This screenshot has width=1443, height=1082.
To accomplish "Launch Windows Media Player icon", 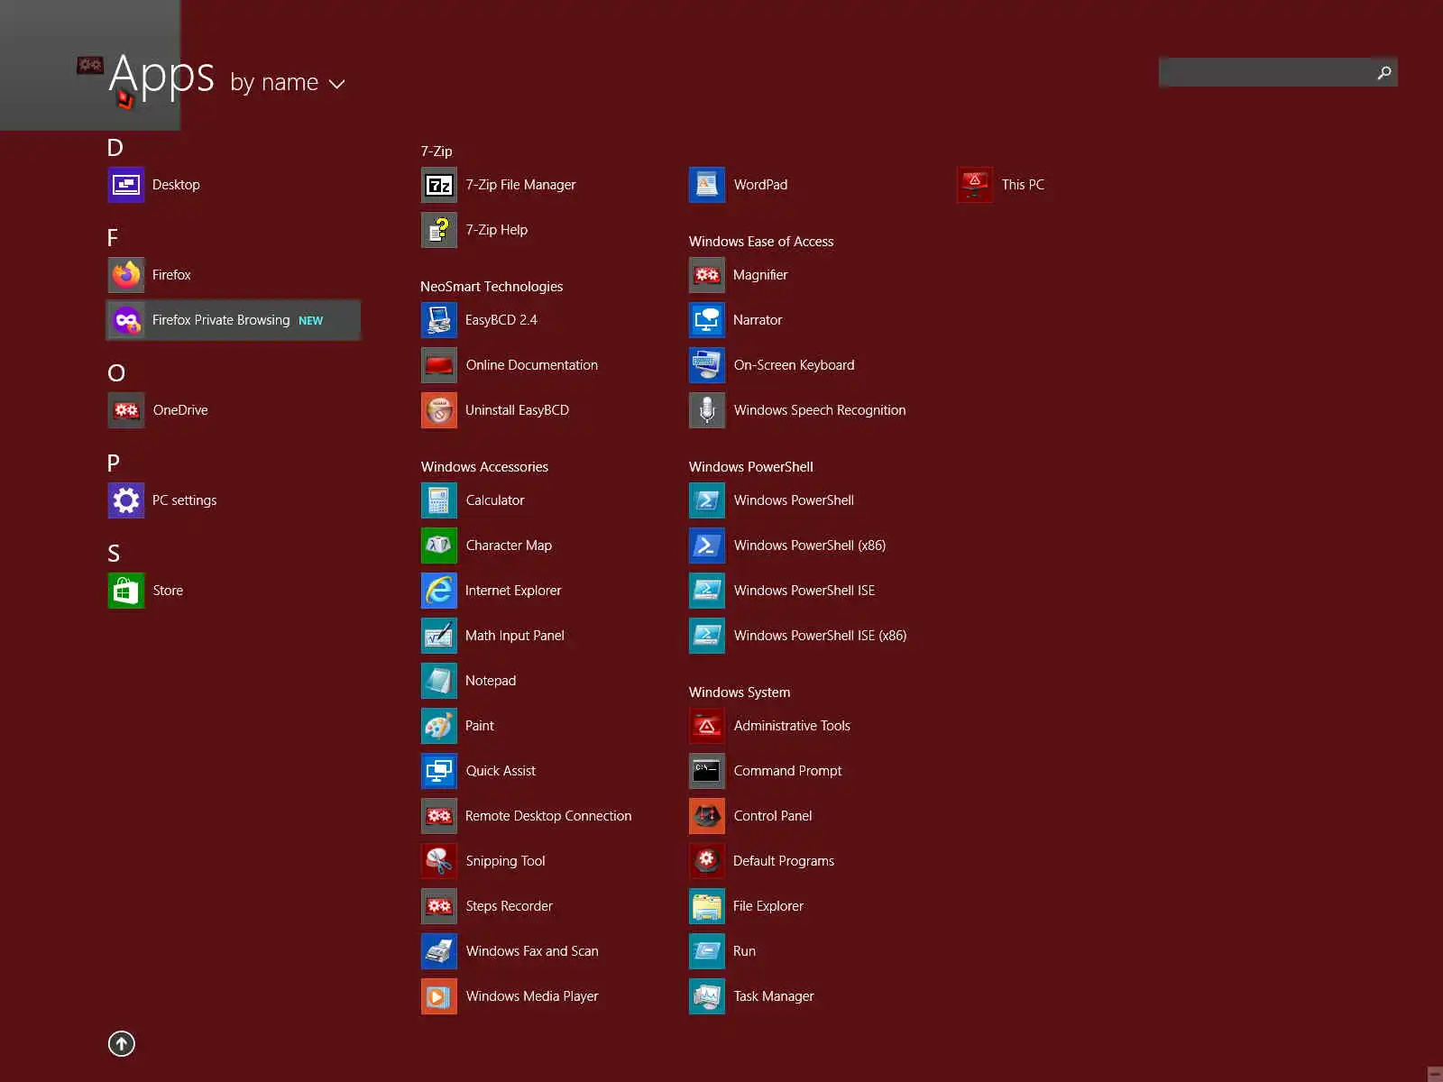I will [x=439, y=996].
